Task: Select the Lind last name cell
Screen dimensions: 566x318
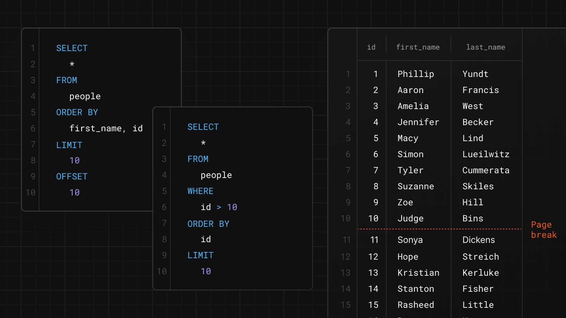Action: click(x=473, y=138)
